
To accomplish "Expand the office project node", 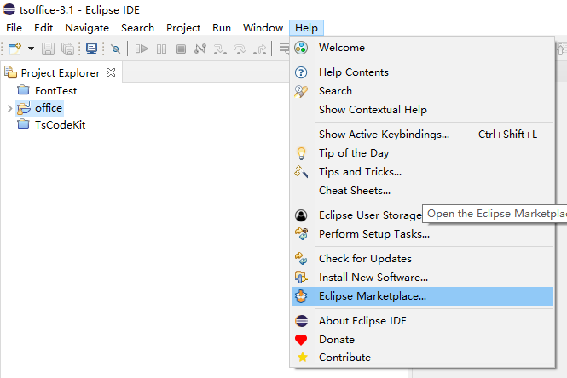I will click(x=9, y=108).
